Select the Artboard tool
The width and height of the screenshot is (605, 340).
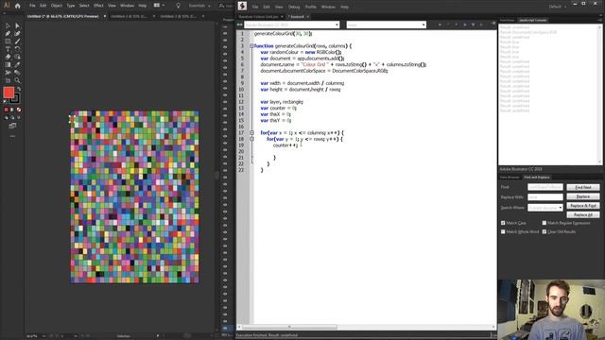(8, 80)
